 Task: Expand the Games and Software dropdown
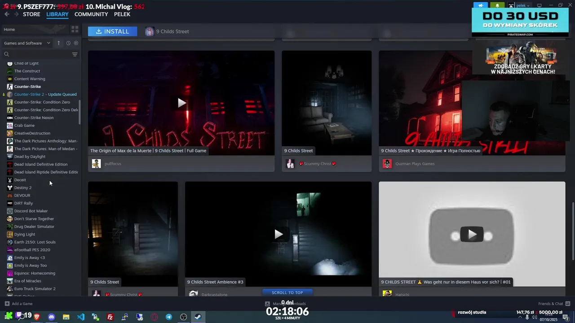[27, 43]
